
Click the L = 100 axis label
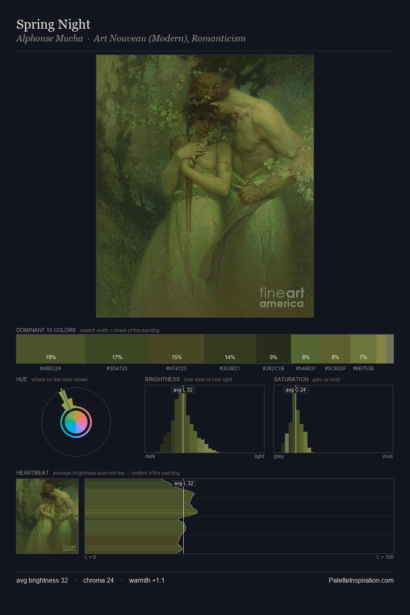[385, 557]
